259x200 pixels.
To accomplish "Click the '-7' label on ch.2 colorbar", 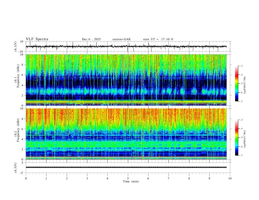I will coord(241,156).
